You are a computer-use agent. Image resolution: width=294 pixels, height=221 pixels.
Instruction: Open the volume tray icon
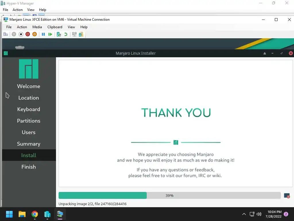[x=259, y=214]
